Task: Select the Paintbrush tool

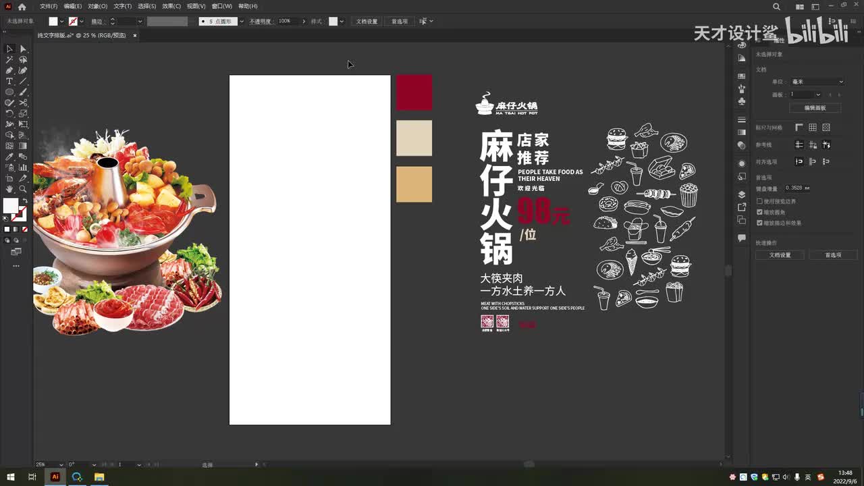Action: pos(23,92)
